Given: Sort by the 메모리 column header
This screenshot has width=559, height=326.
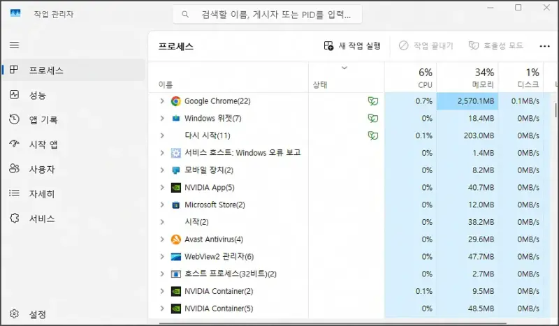Looking at the screenshot, I should tap(467, 77).
